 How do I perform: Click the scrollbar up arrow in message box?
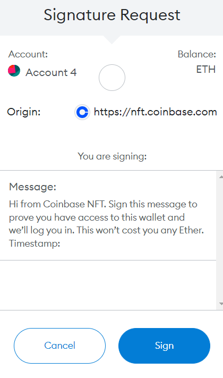(x=221, y=177)
